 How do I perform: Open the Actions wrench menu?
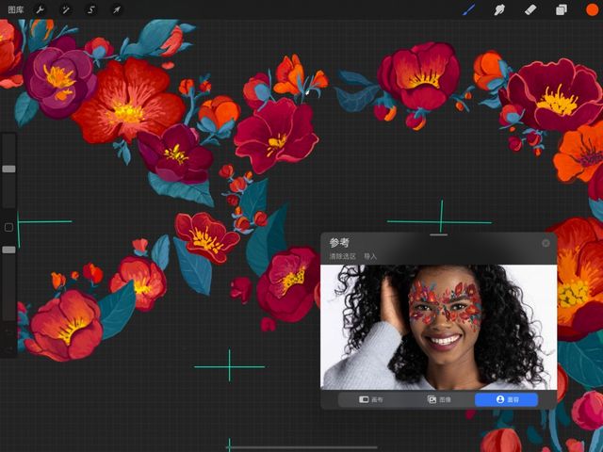pos(41,9)
